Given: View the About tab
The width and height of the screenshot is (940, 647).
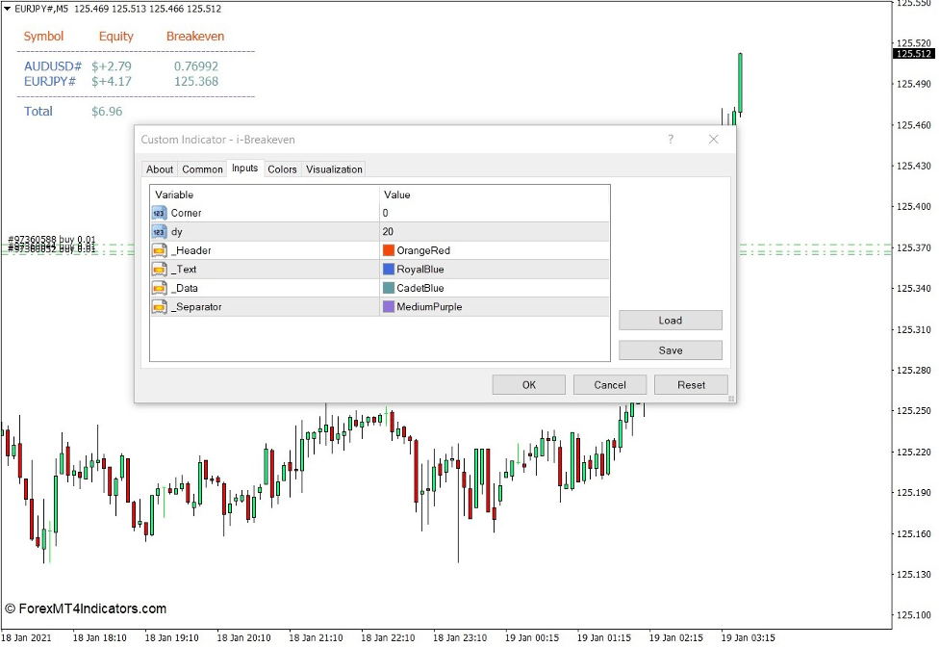Looking at the screenshot, I should (160, 168).
